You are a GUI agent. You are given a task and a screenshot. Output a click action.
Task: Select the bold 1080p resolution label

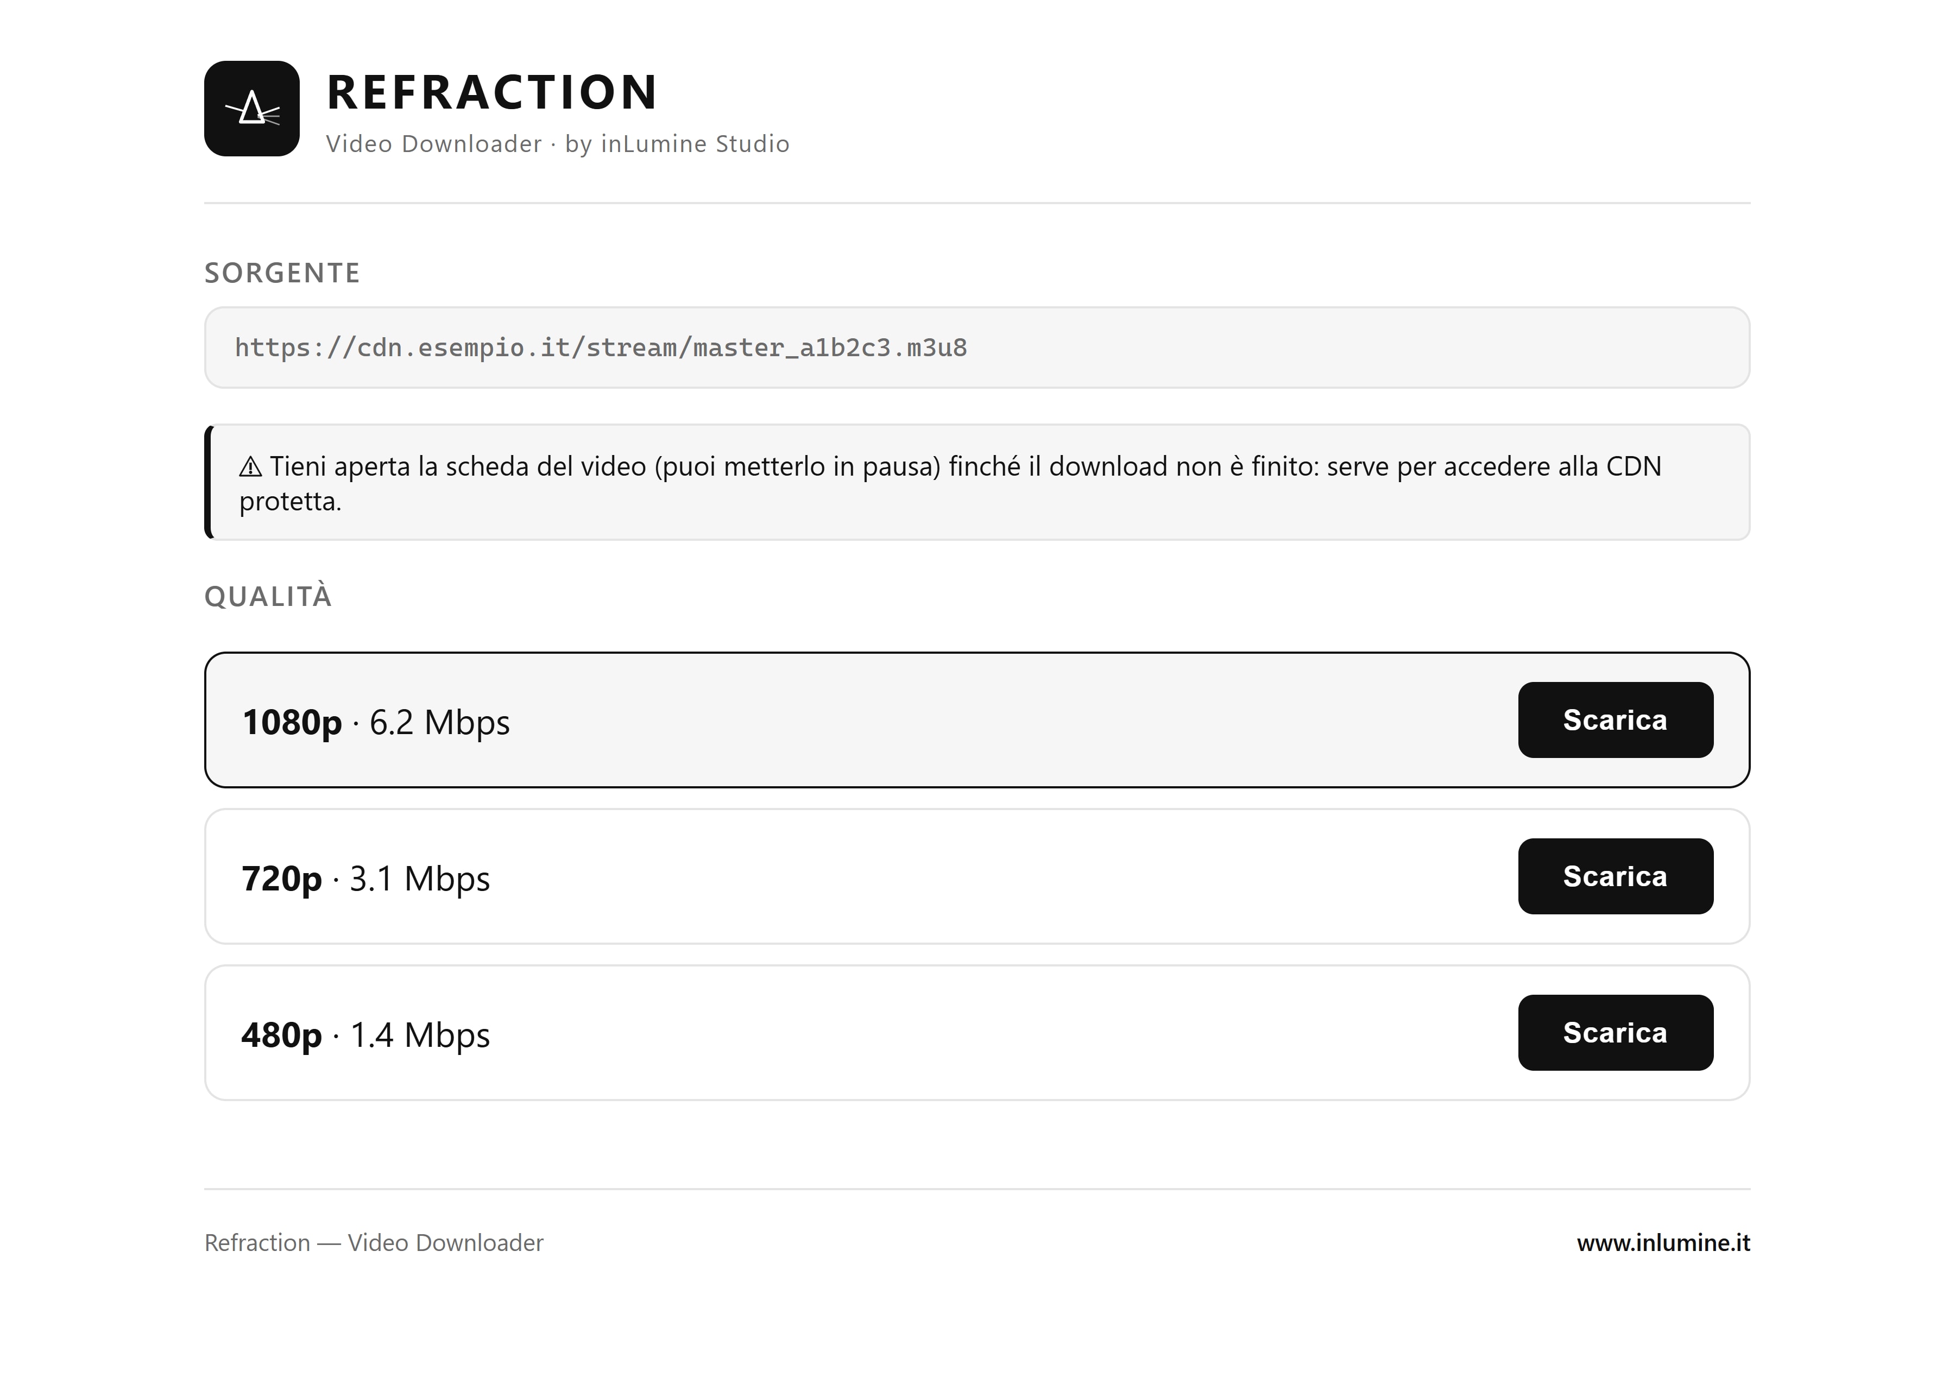tap(292, 722)
